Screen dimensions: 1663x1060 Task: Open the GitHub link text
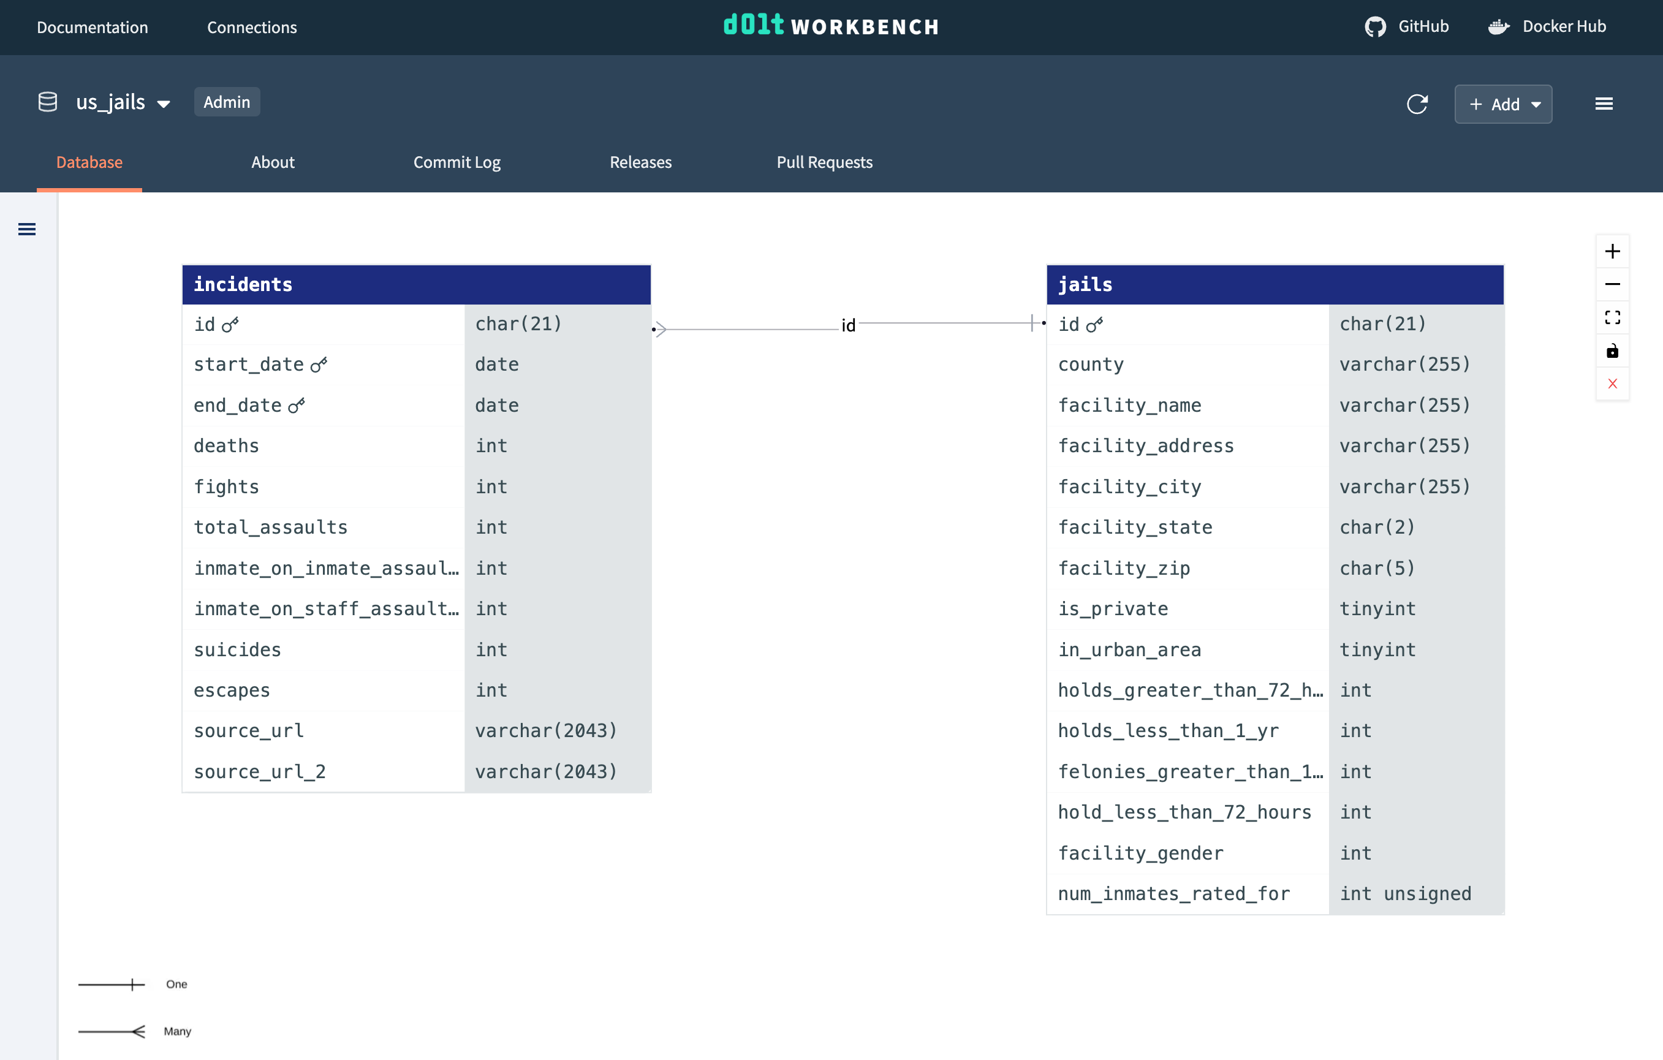(x=1423, y=26)
